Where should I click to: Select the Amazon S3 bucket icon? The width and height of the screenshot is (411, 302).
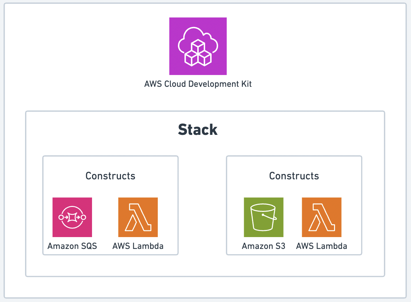click(x=264, y=217)
